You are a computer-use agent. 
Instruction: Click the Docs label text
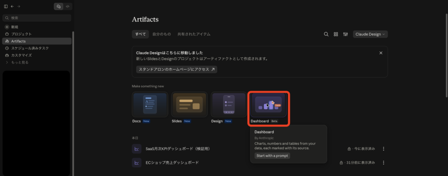pyautogui.click(x=136, y=121)
